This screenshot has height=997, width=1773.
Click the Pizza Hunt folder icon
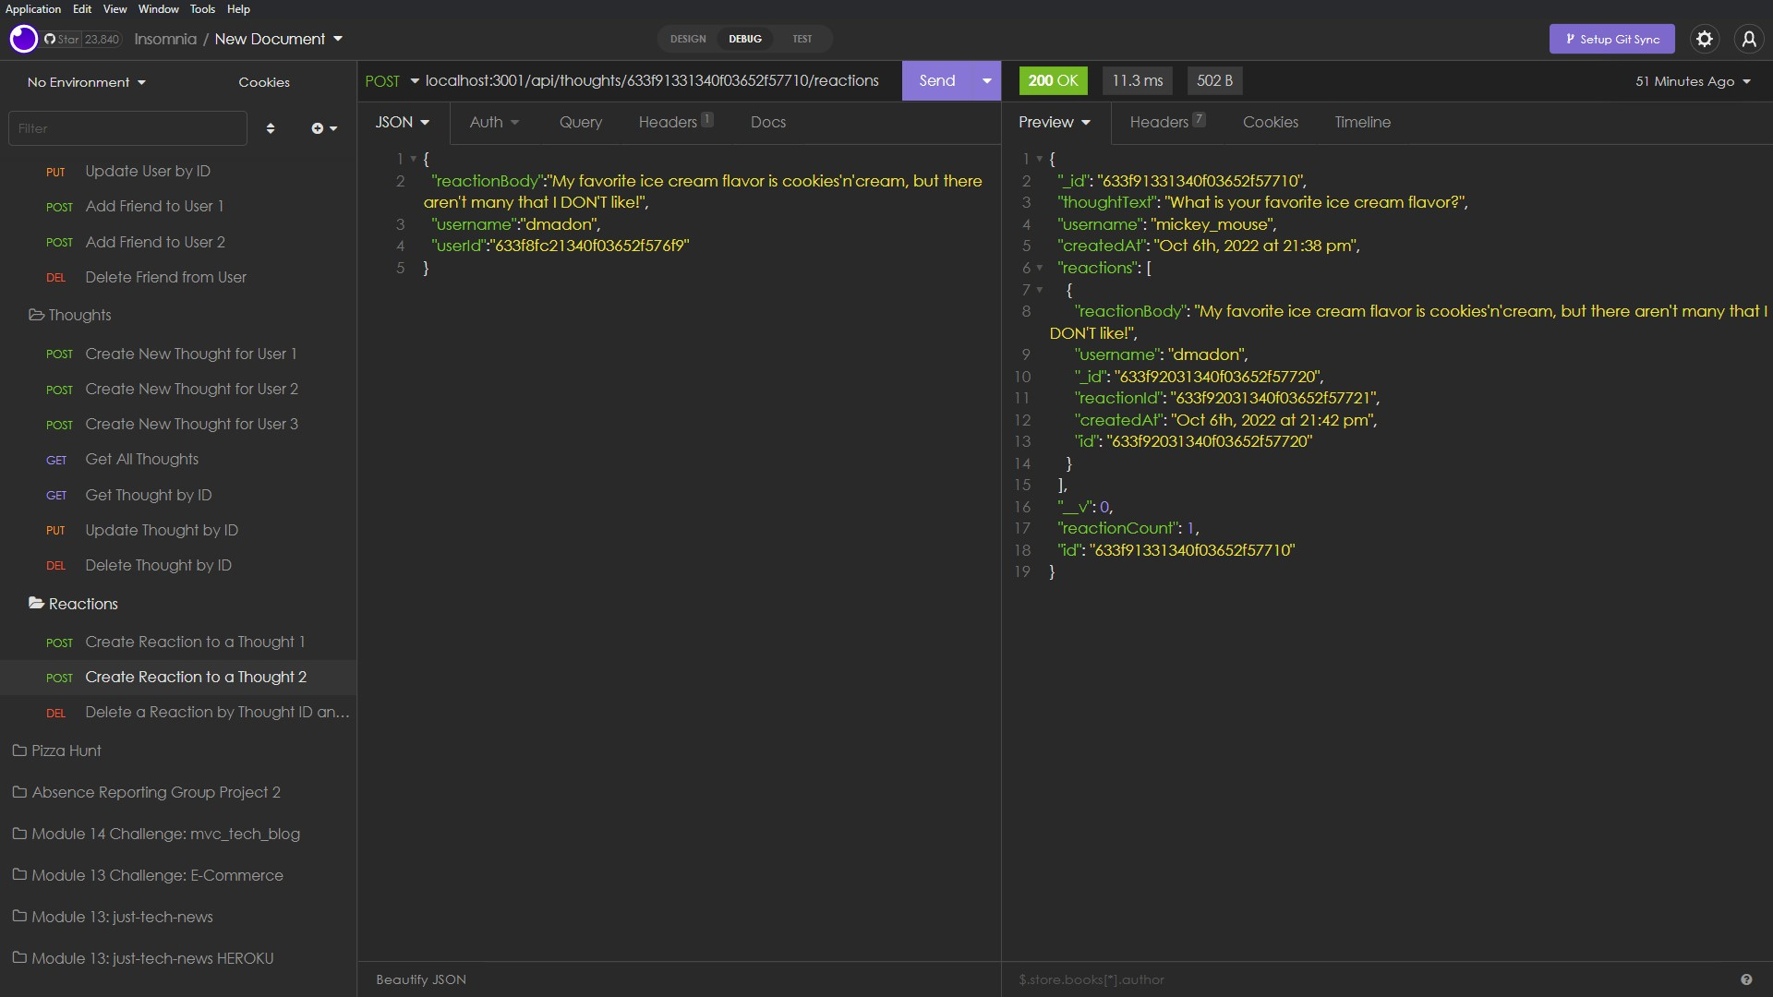[x=19, y=751]
